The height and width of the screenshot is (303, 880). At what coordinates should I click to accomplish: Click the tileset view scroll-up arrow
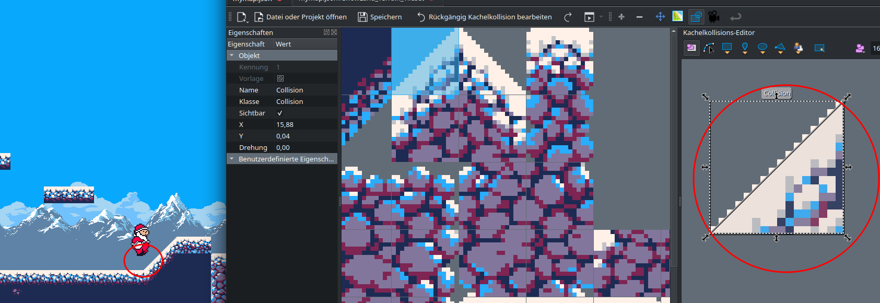(x=674, y=32)
